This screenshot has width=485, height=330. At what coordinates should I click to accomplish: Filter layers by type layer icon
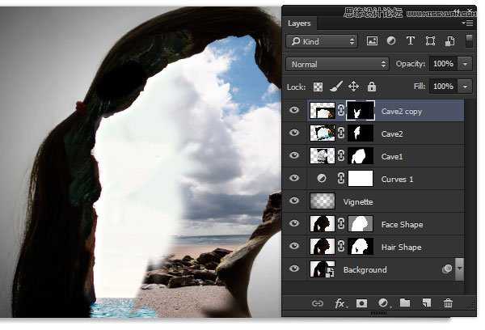click(x=410, y=41)
